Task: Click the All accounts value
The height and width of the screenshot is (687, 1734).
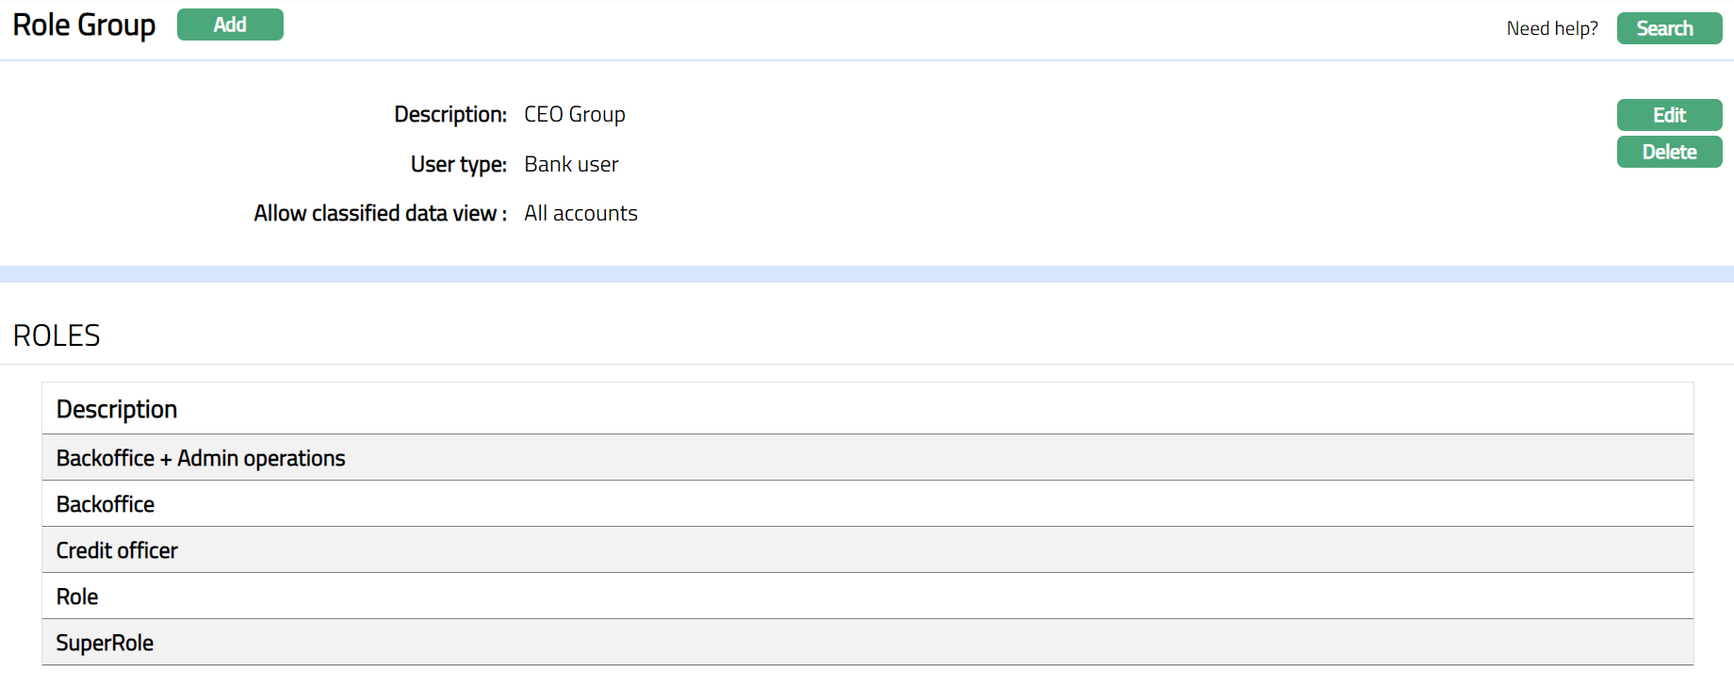Action: [x=581, y=213]
